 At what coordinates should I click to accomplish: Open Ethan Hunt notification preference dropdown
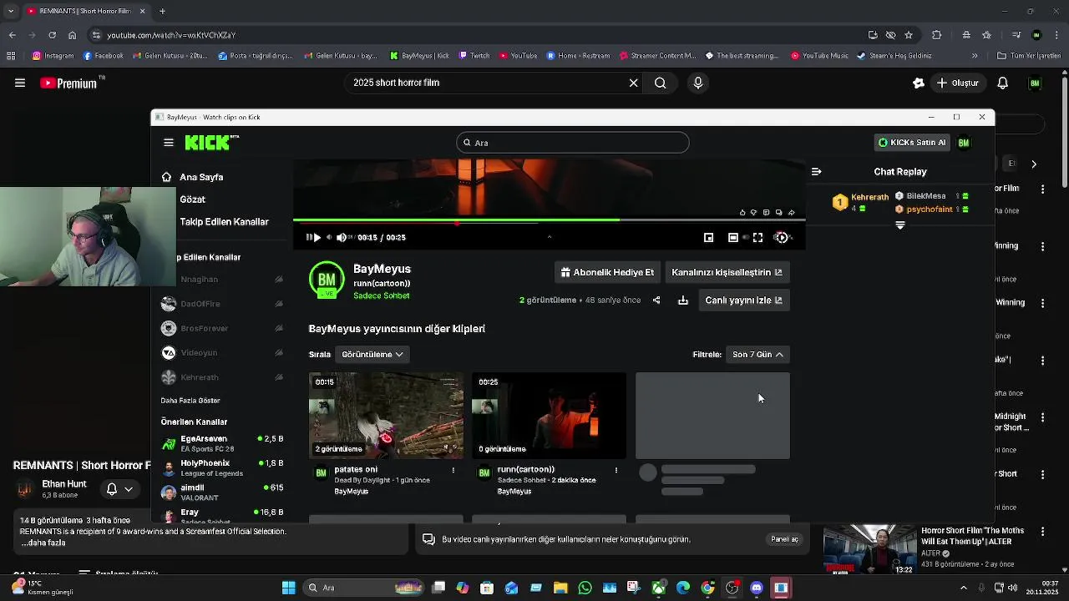point(119,489)
